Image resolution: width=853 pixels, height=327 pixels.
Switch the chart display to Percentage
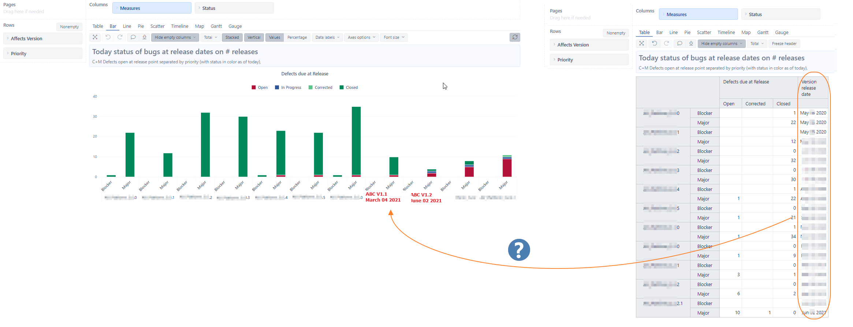(297, 37)
